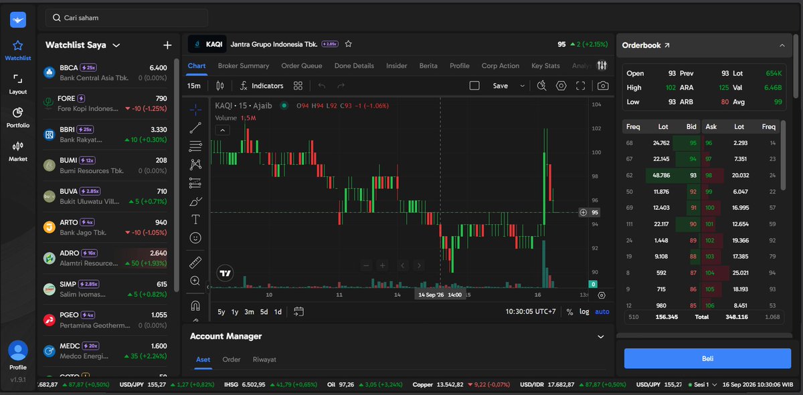Select the XABCD pattern tool
This screenshot has width=803, height=395.
coord(195,164)
